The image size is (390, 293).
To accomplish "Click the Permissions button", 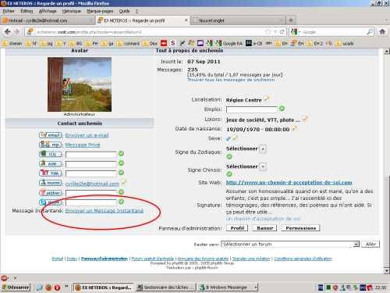I will (x=300, y=228).
